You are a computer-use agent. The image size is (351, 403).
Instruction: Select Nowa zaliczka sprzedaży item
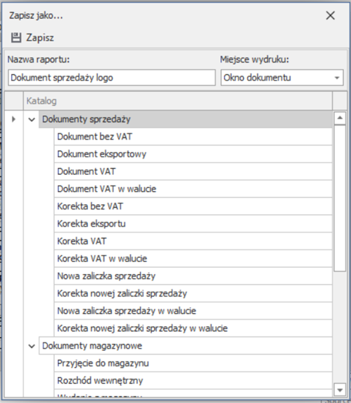point(106,276)
